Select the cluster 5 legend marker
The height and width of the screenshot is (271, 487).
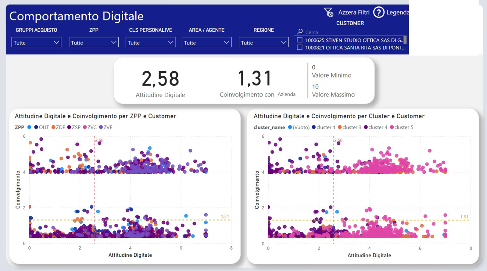392,127
